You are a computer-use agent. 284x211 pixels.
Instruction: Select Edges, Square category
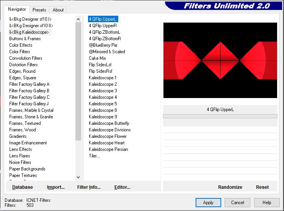point(23,78)
